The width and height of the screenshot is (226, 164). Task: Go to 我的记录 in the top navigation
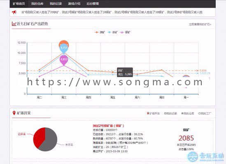pos(56,4)
